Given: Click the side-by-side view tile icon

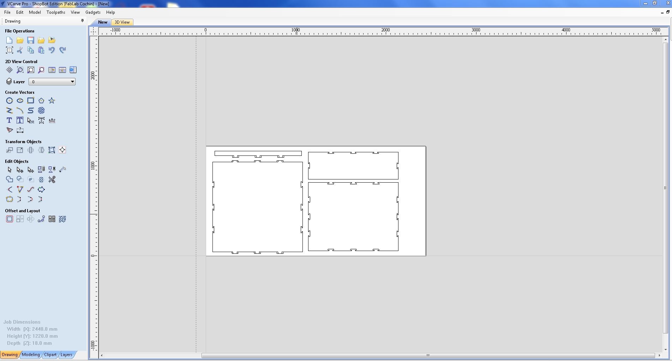Looking at the screenshot, I should click(x=52, y=70).
